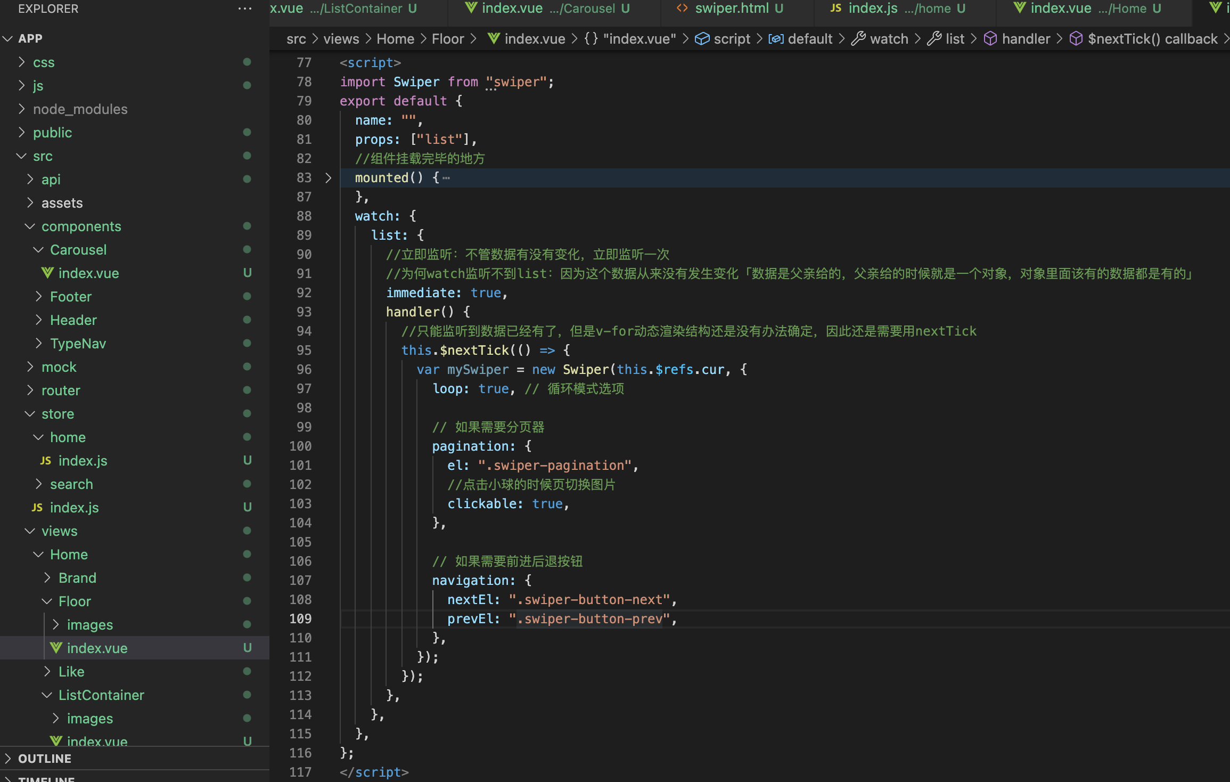The height and width of the screenshot is (782, 1230).
Task: Collapse the components folder
Action: pyautogui.click(x=30, y=226)
